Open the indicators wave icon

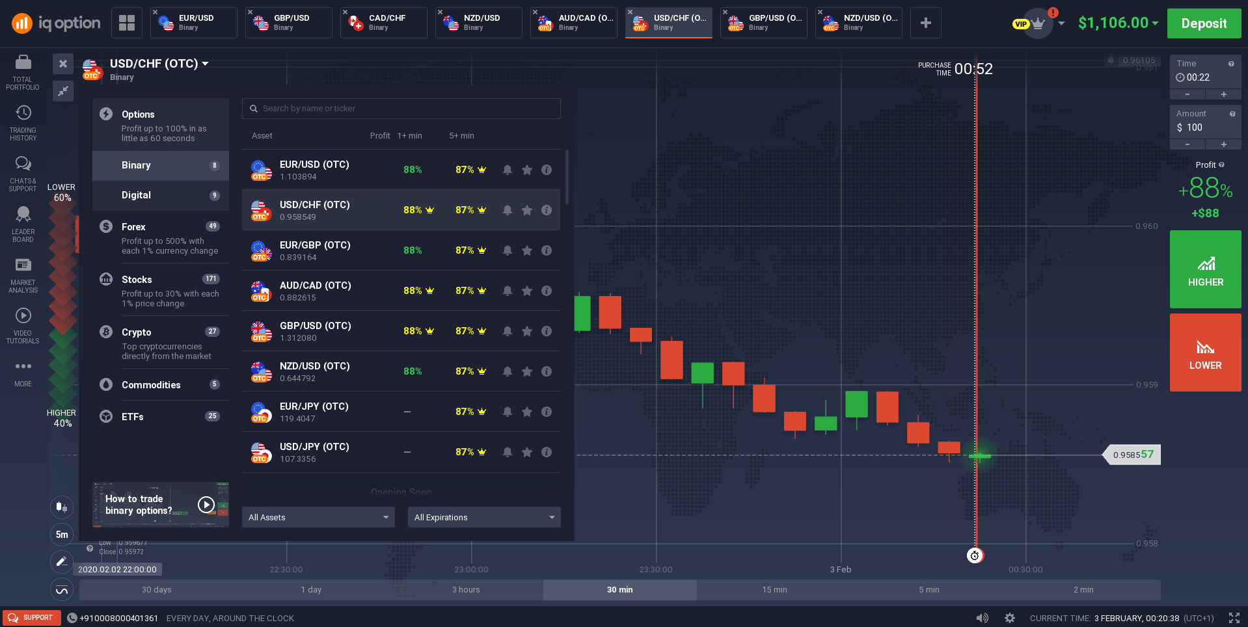[62, 590]
